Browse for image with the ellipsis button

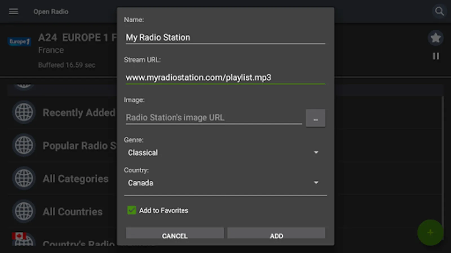click(x=315, y=118)
